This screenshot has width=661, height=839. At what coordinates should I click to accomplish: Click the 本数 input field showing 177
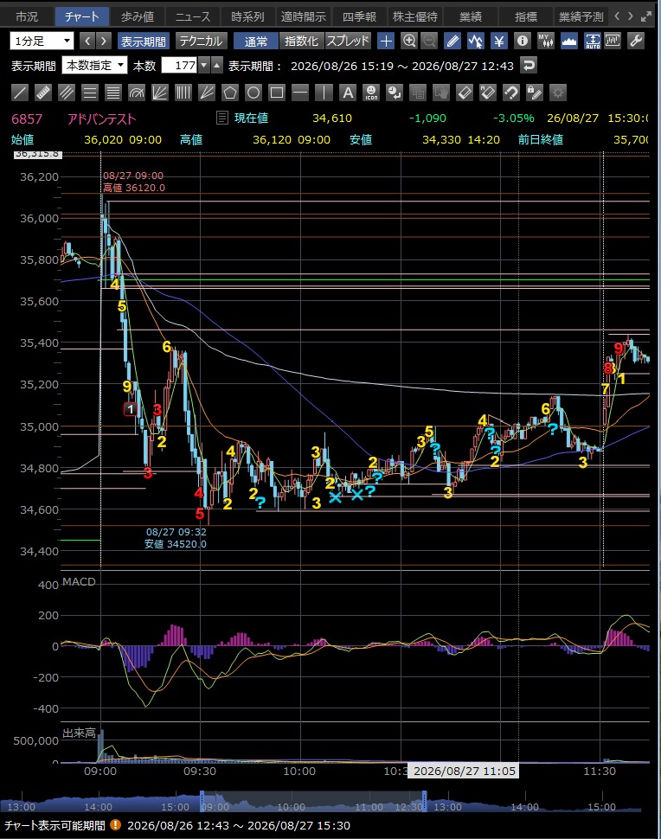180,65
